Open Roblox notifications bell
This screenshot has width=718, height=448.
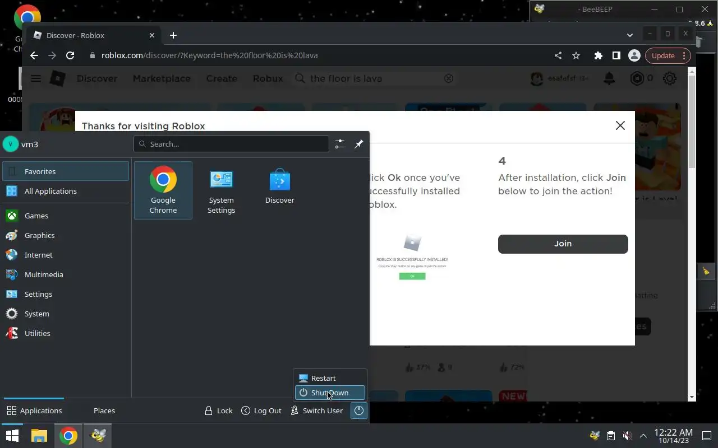coord(609,78)
